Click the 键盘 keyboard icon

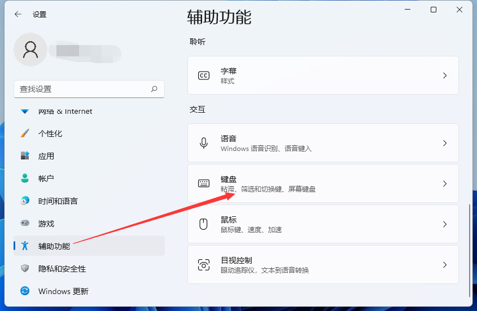click(204, 184)
